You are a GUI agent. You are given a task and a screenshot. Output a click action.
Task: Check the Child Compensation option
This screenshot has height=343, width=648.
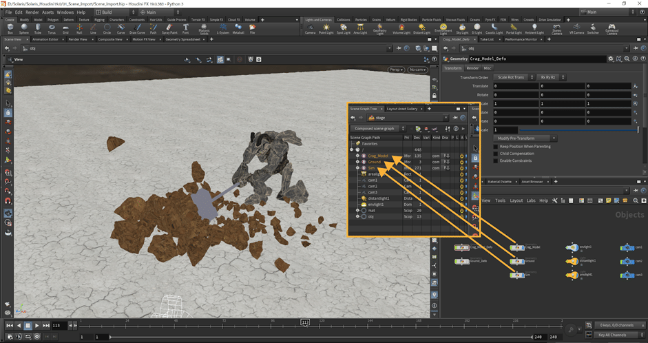[x=497, y=154]
